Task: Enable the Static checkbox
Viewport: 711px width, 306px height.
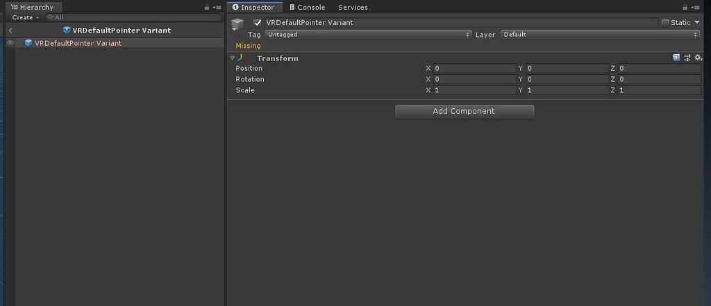Action: click(x=665, y=23)
